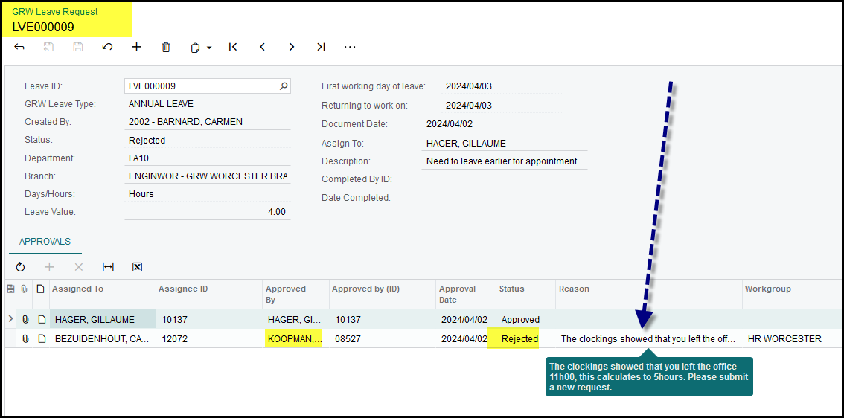Refresh the approvals grid

tap(20, 267)
